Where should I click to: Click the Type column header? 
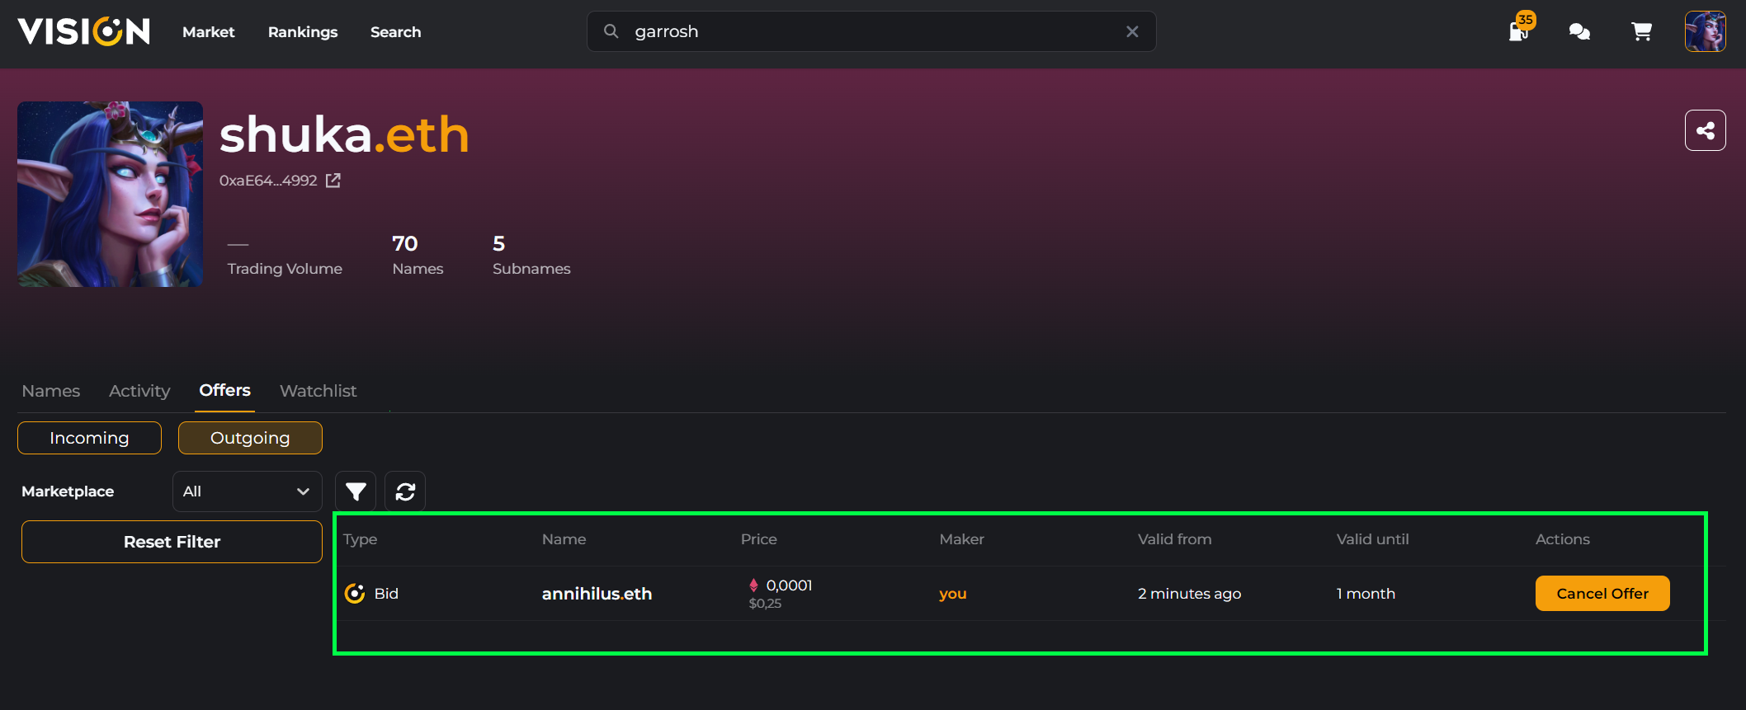pyautogui.click(x=360, y=539)
